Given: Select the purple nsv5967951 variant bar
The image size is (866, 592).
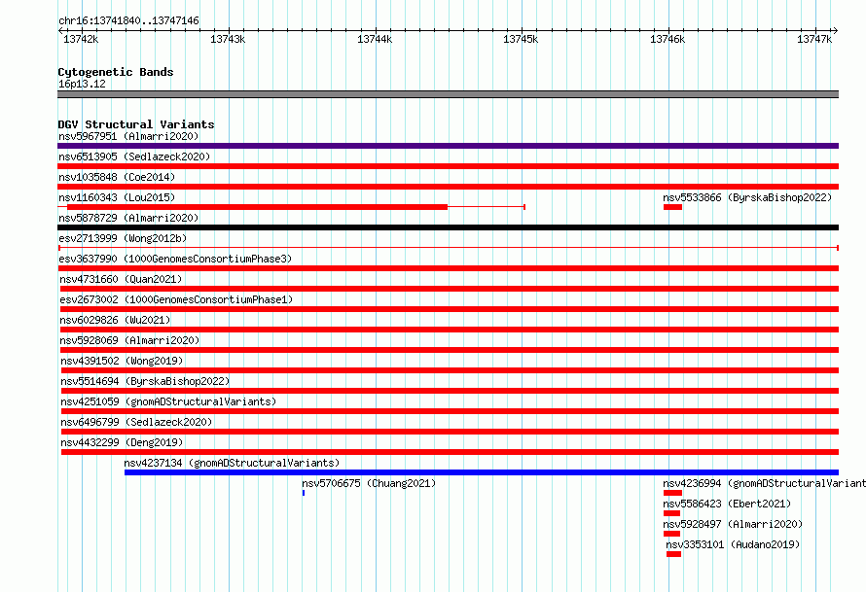Looking at the screenshot, I should (448, 146).
